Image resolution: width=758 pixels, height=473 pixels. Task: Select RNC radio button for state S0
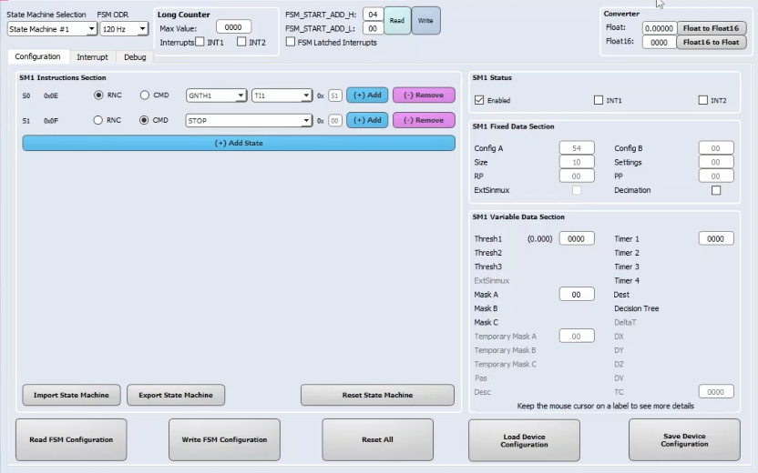[x=98, y=96]
